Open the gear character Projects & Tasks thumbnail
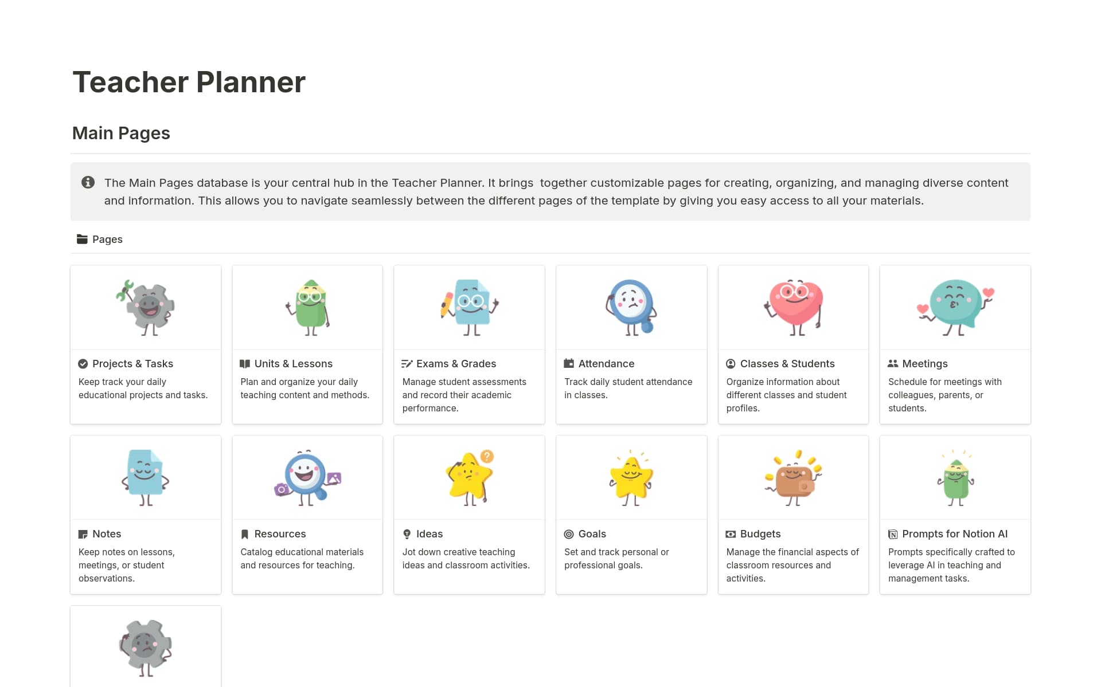The image size is (1101, 687). point(146,308)
